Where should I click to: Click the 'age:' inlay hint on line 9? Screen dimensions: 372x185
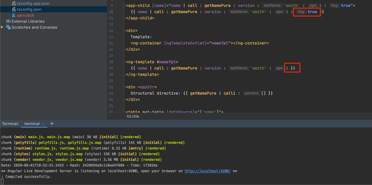point(312,6)
